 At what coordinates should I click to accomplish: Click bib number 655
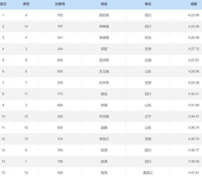(60, 71)
